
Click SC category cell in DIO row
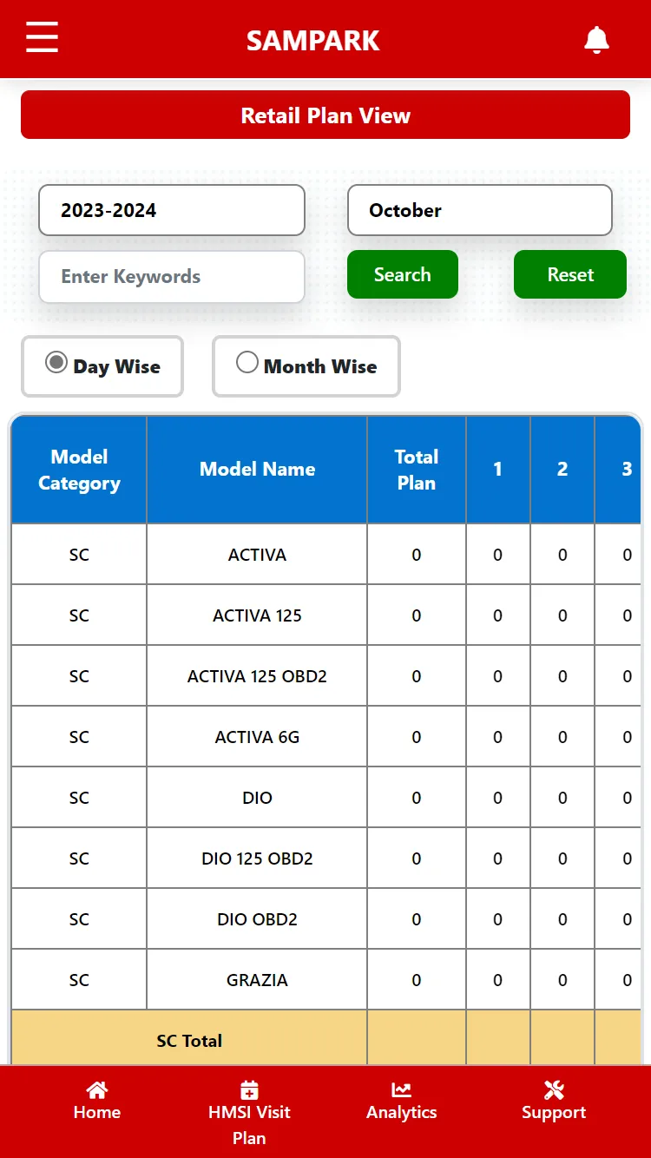pos(79,797)
